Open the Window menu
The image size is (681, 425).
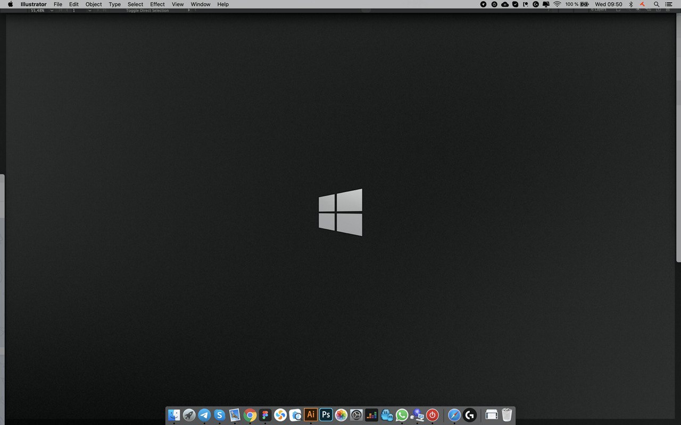click(201, 4)
